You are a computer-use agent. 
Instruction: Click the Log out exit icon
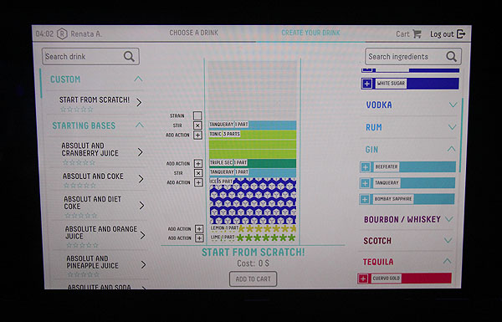tap(461, 33)
